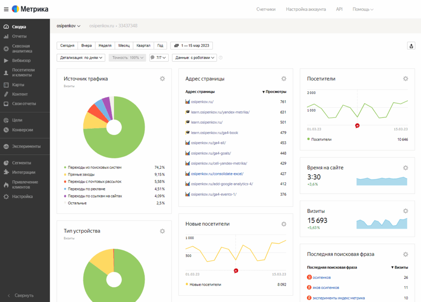The image size is (421, 302).
Task: Open Визиты widget settings gear
Action: pos(406,211)
